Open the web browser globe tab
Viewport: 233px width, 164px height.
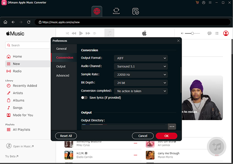[97, 11]
